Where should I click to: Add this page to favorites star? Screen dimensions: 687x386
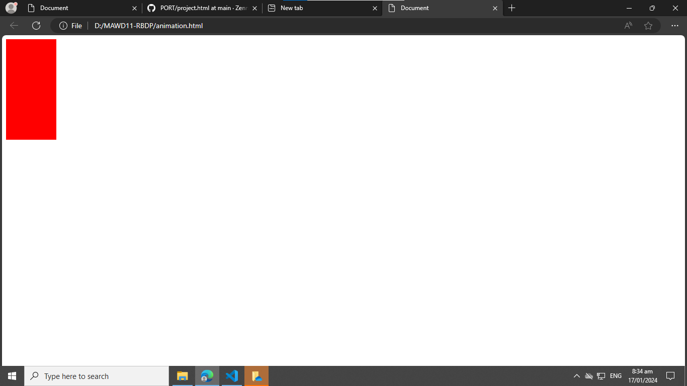pyautogui.click(x=648, y=26)
